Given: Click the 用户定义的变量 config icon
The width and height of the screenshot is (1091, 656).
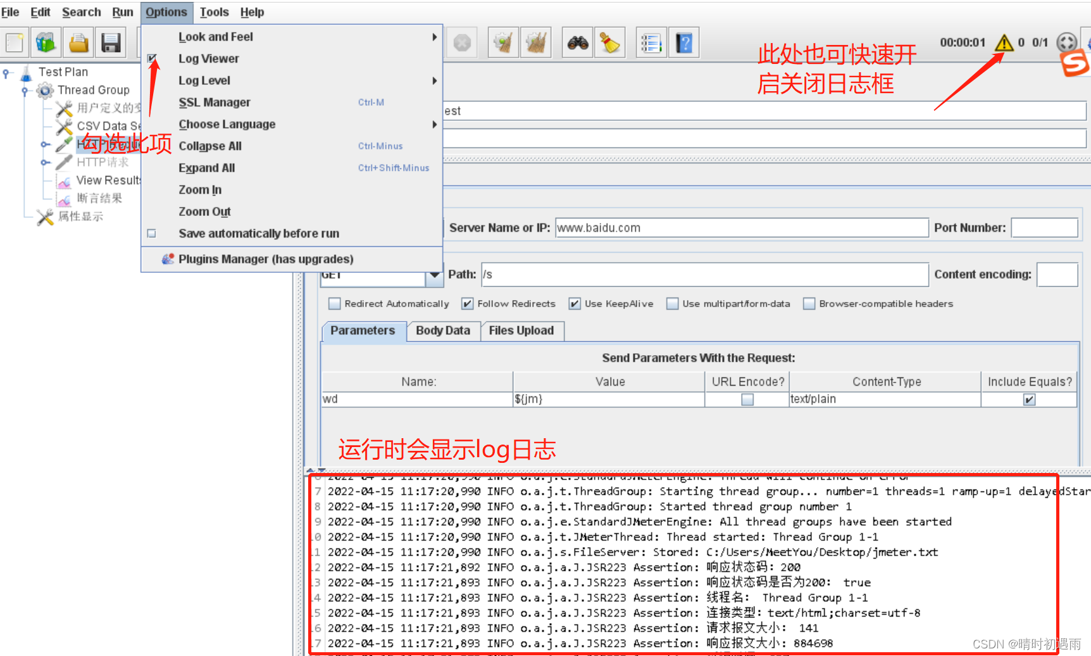Looking at the screenshot, I should click(64, 109).
